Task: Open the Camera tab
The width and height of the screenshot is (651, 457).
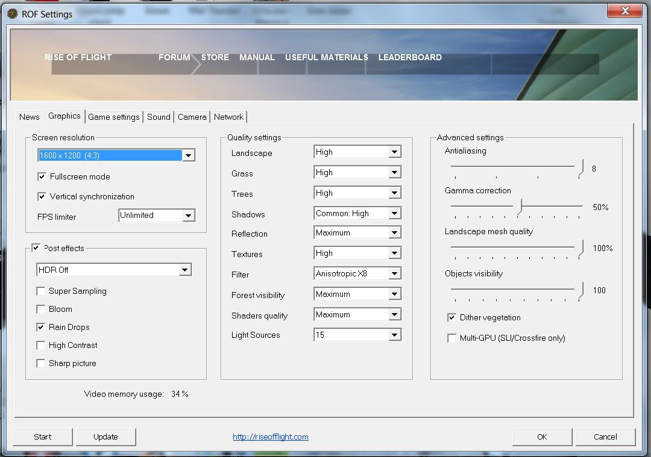Action: [192, 117]
